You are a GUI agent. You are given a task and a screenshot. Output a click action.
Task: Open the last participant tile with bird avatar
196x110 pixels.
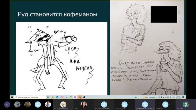[186, 105]
